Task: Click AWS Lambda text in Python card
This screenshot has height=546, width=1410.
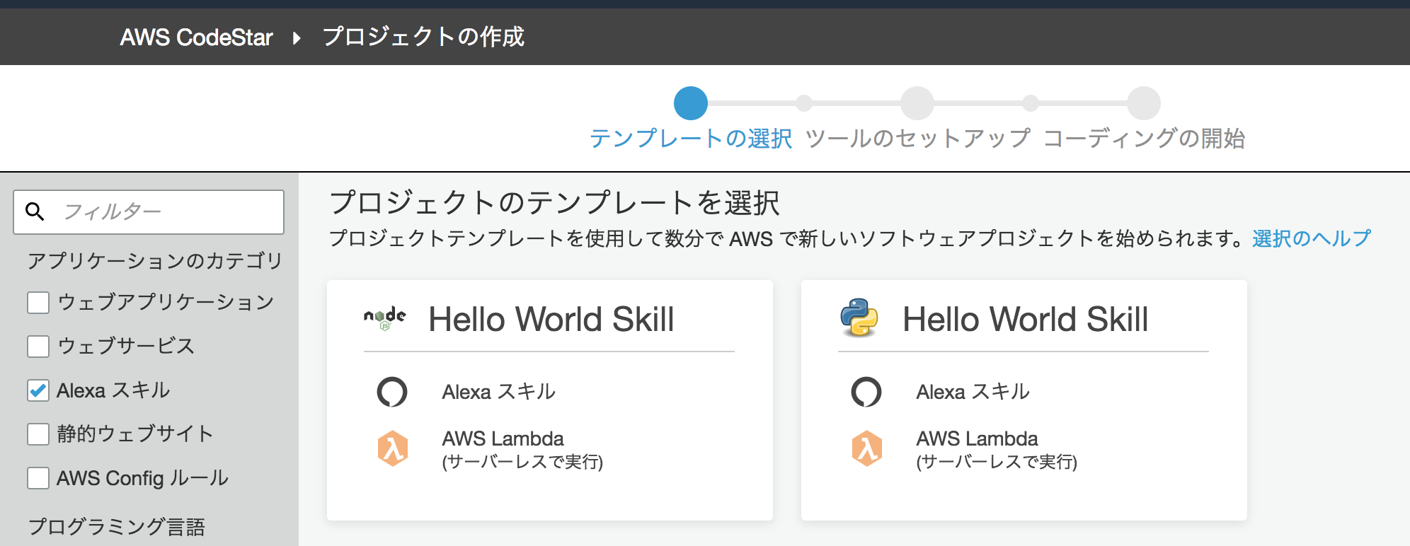Action: (x=977, y=438)
